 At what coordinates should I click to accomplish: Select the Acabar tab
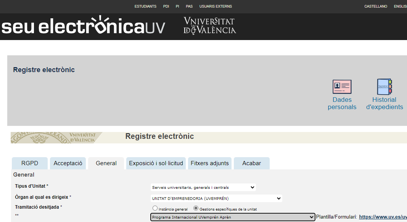[x=252, y=163]
